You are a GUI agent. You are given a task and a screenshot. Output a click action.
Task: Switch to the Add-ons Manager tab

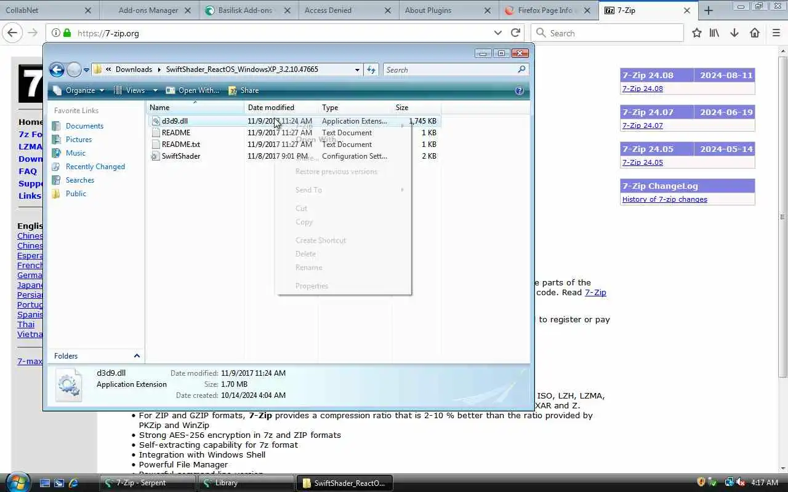click(x=148, y=10)
